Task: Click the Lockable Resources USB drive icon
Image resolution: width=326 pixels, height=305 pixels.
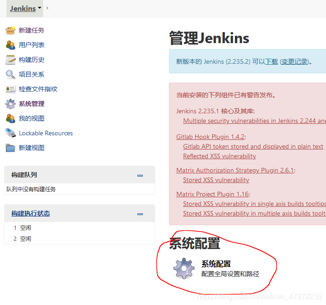Action: tap(11, 133)
